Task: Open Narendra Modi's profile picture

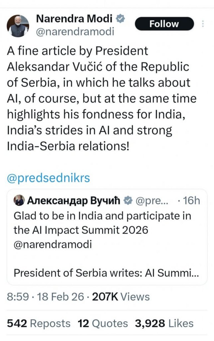Action: click(18, 26)
